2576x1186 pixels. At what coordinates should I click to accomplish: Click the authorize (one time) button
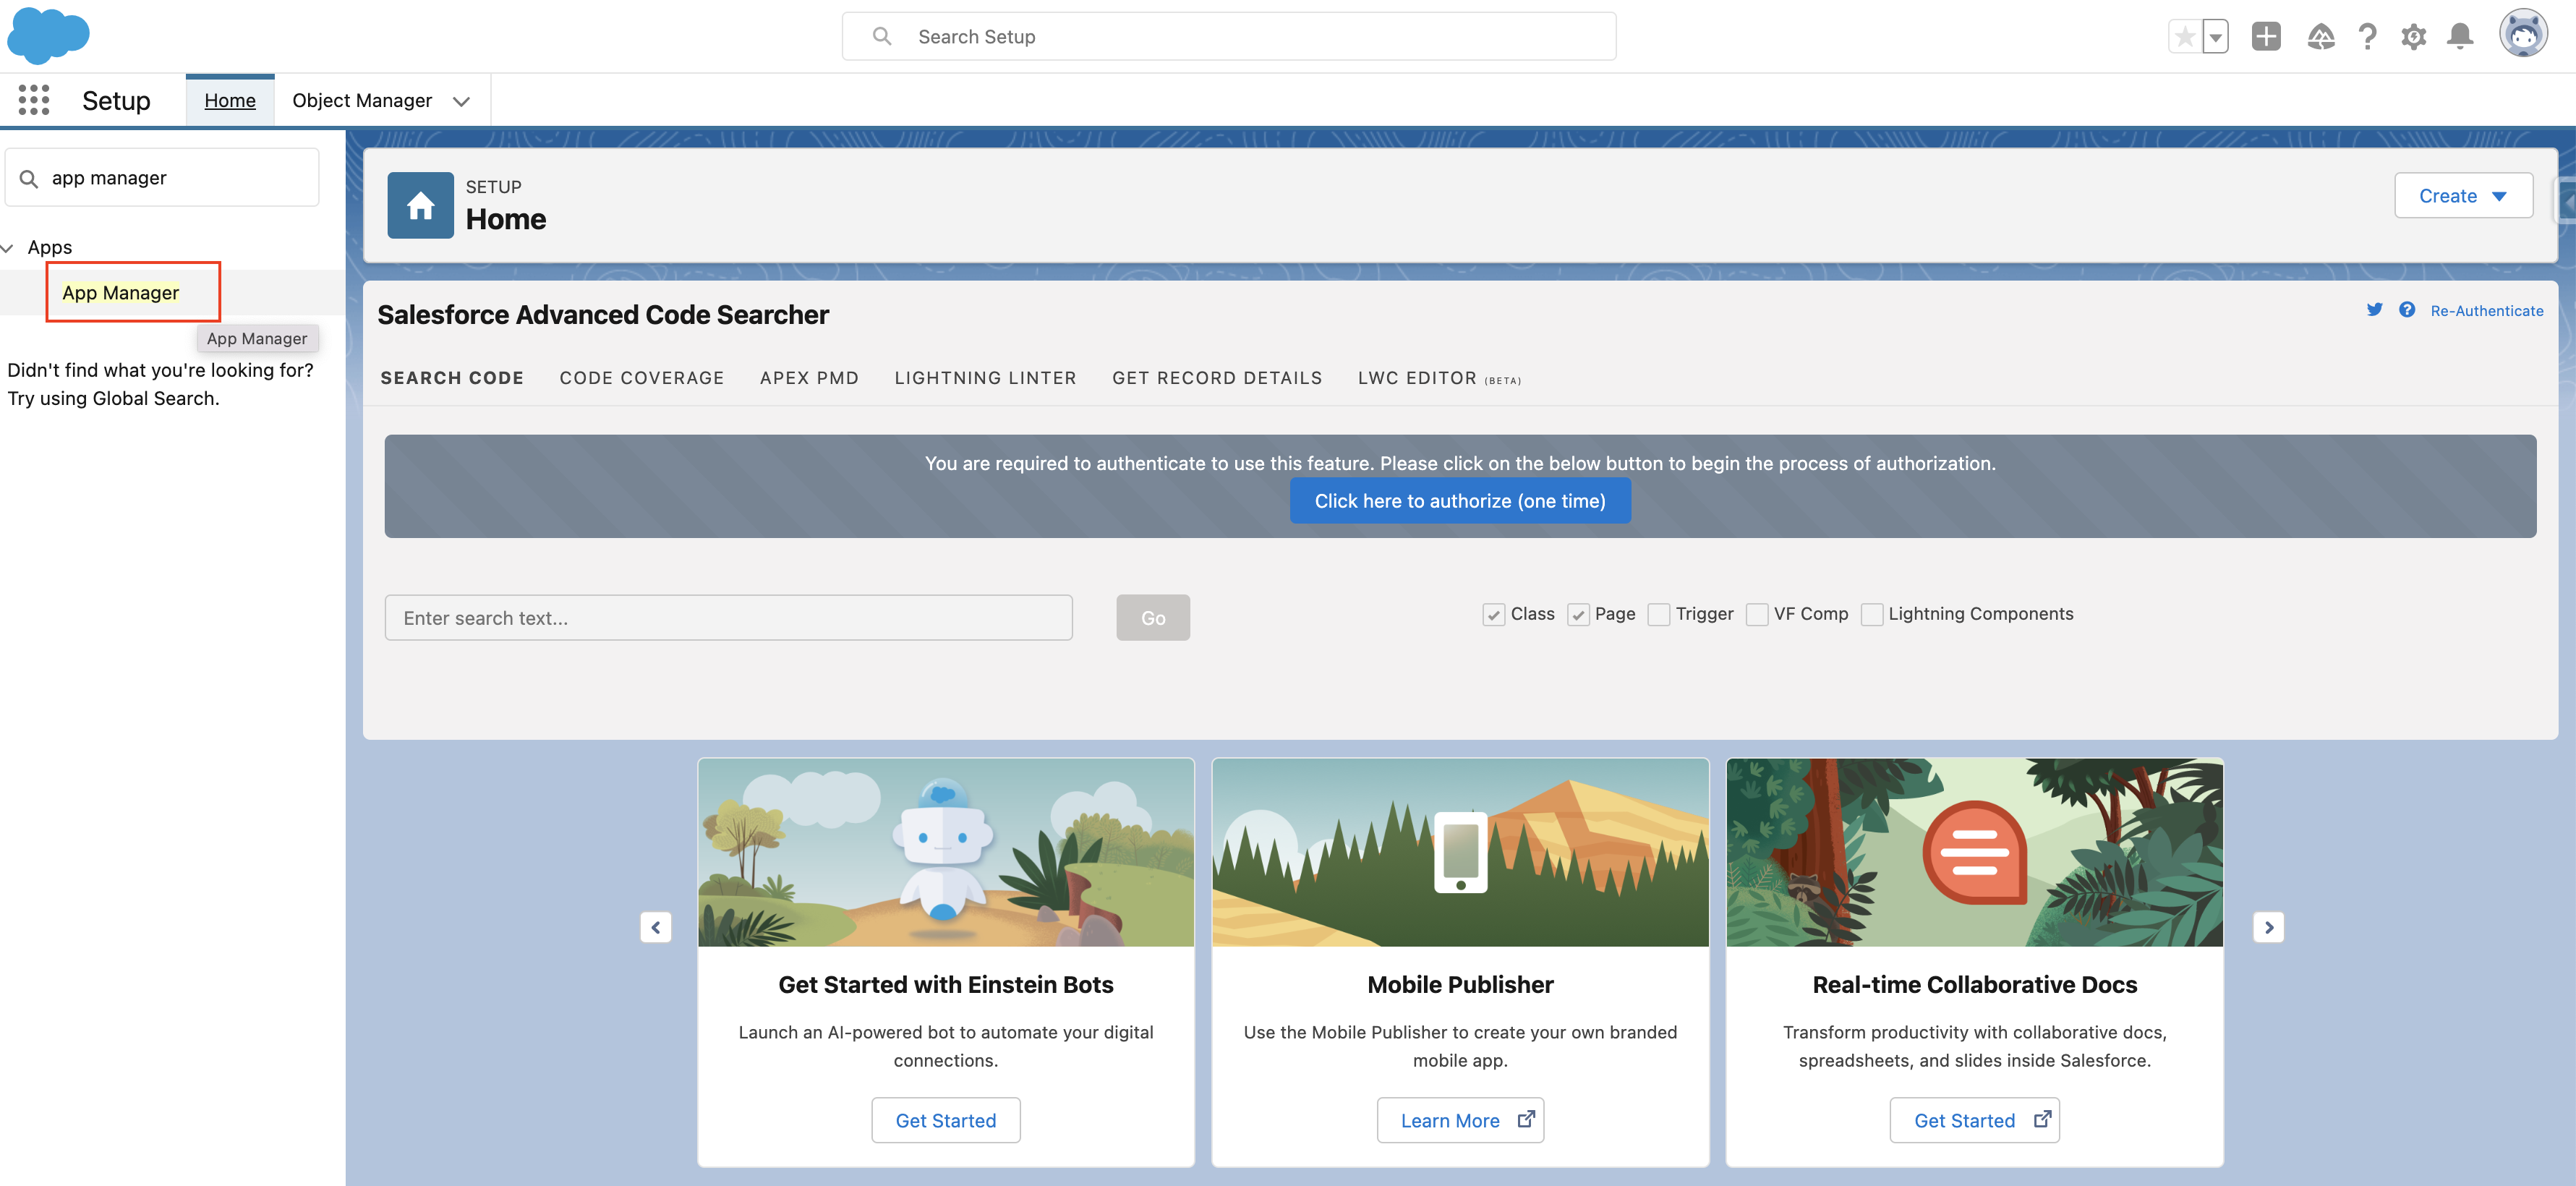pyautogui.click(x=1459, y=501)
